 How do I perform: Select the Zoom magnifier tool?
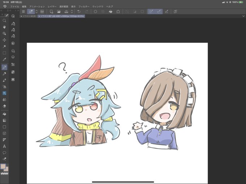[x=4, y=21]
